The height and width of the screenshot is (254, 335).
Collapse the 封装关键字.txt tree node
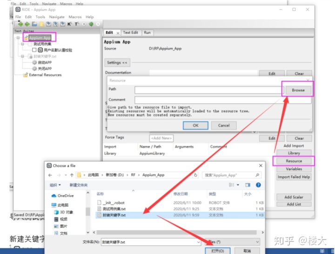coord(22,56)
